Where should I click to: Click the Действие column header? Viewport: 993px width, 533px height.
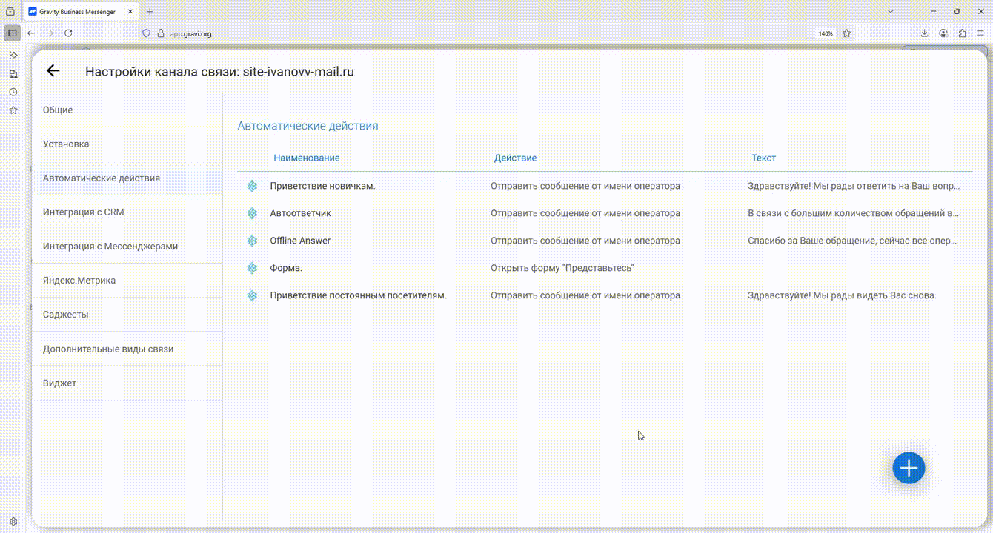515,158
